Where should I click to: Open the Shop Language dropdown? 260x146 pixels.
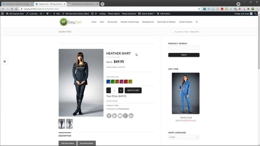(184, 137)
